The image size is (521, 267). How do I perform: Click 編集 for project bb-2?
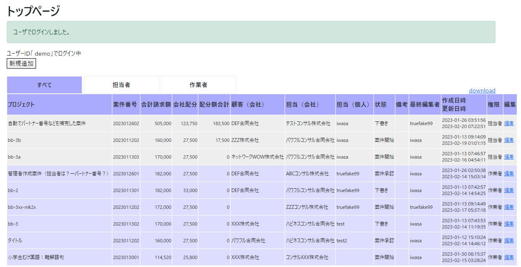click(509, 190)
